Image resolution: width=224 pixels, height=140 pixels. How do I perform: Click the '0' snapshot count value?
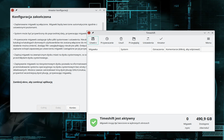click(187, 119)
